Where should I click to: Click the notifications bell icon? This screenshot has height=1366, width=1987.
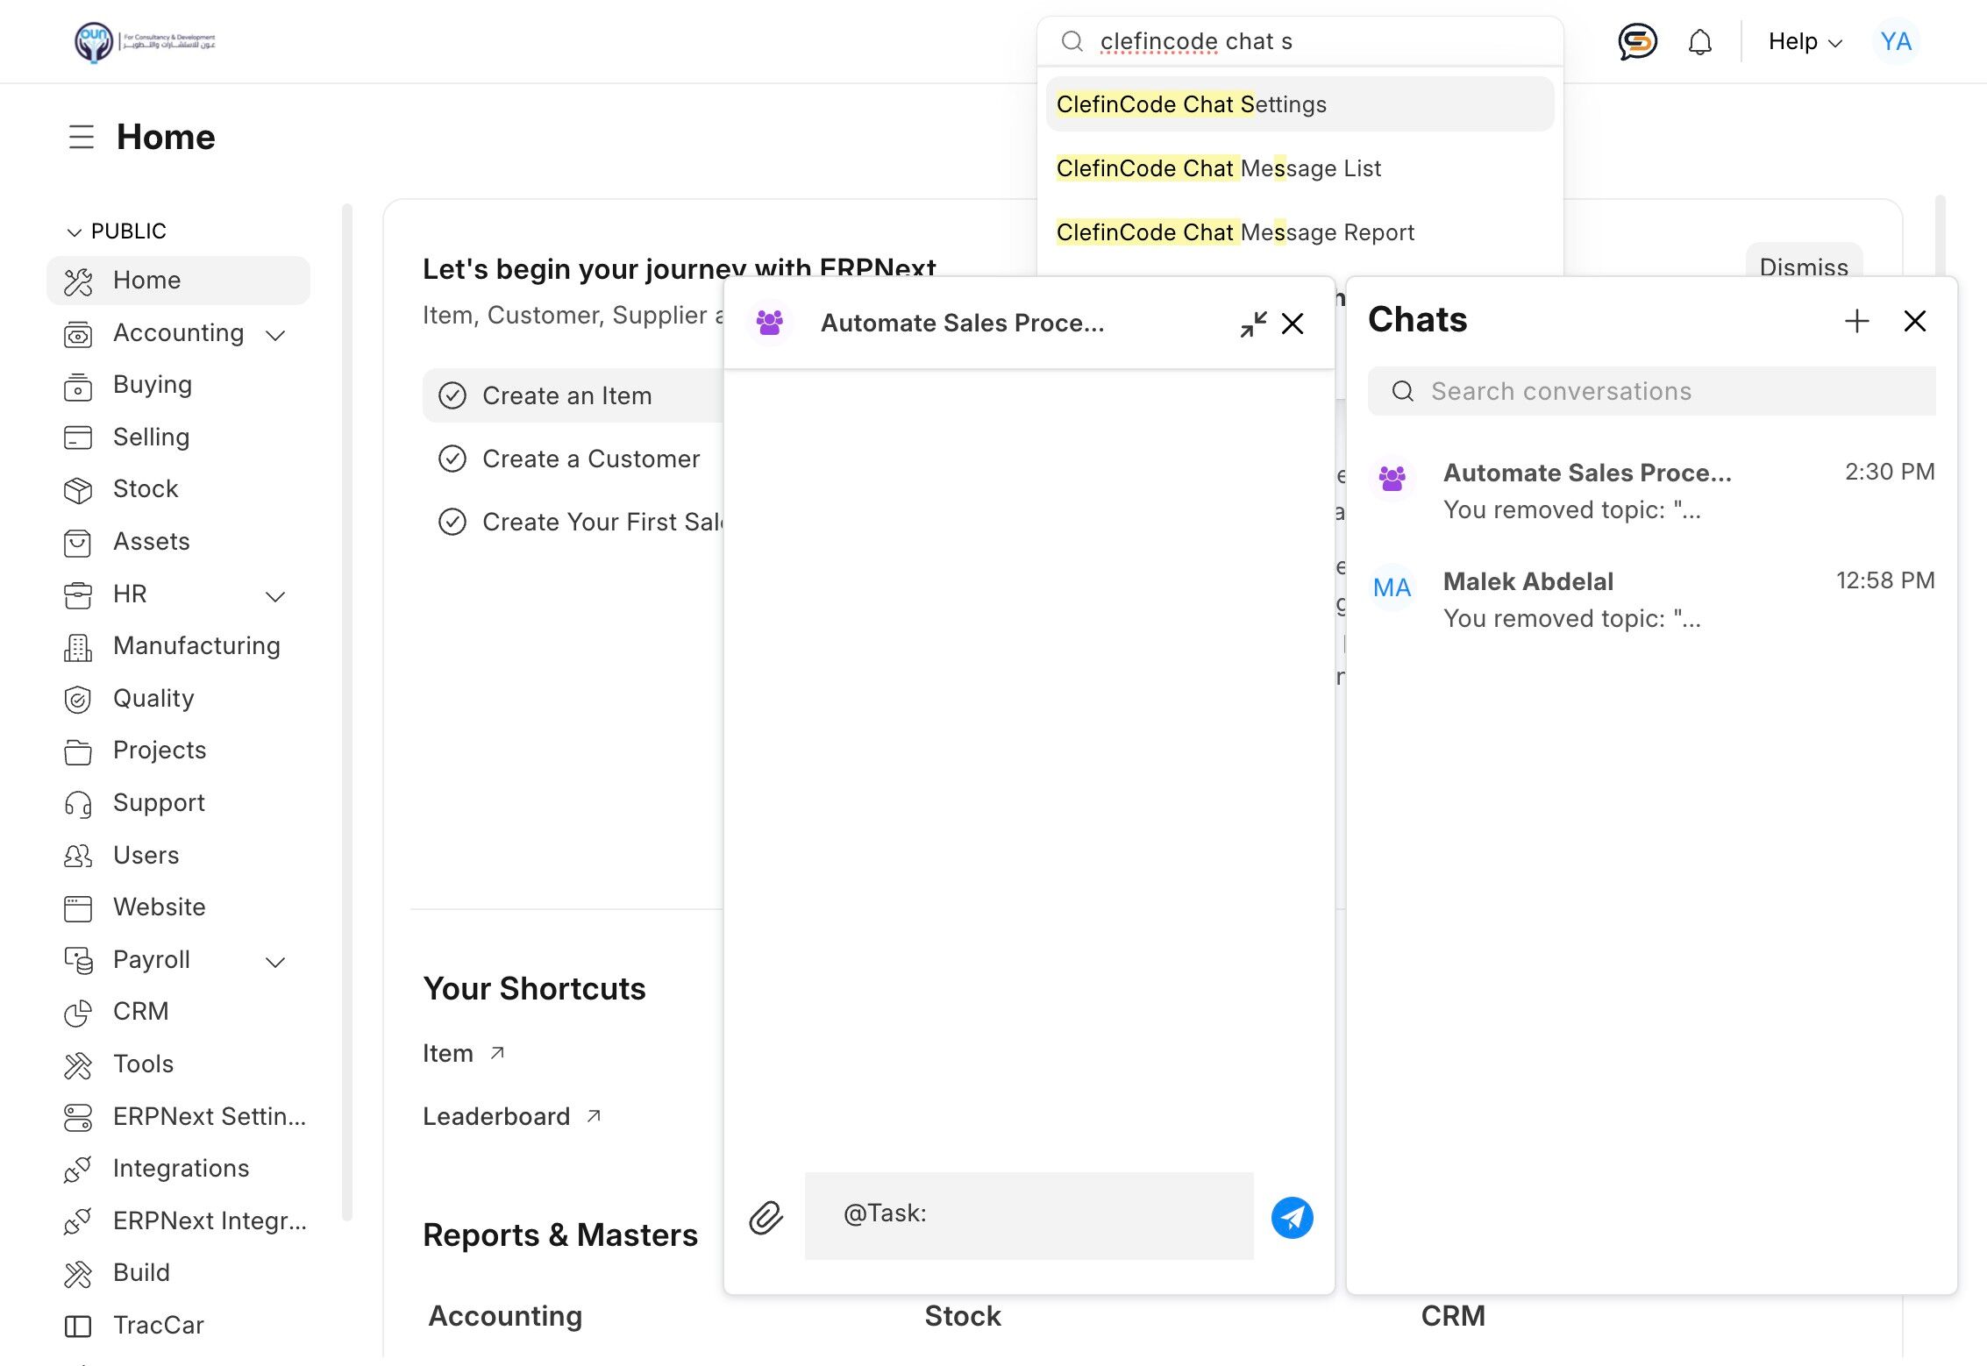tap(1699, 41)
